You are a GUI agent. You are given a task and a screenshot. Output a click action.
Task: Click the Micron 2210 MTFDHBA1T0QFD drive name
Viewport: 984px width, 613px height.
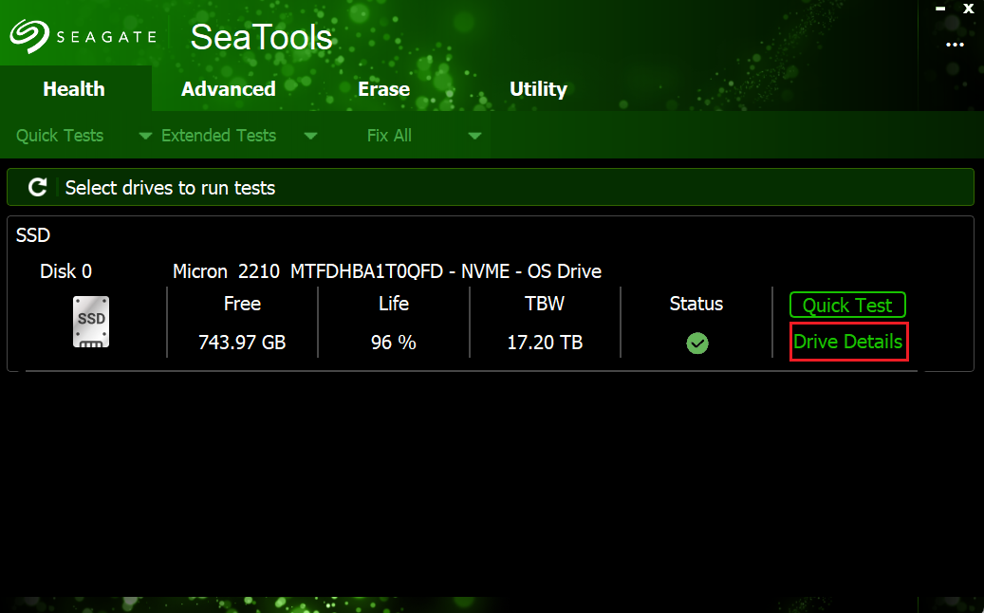click(x=387, y=271)
